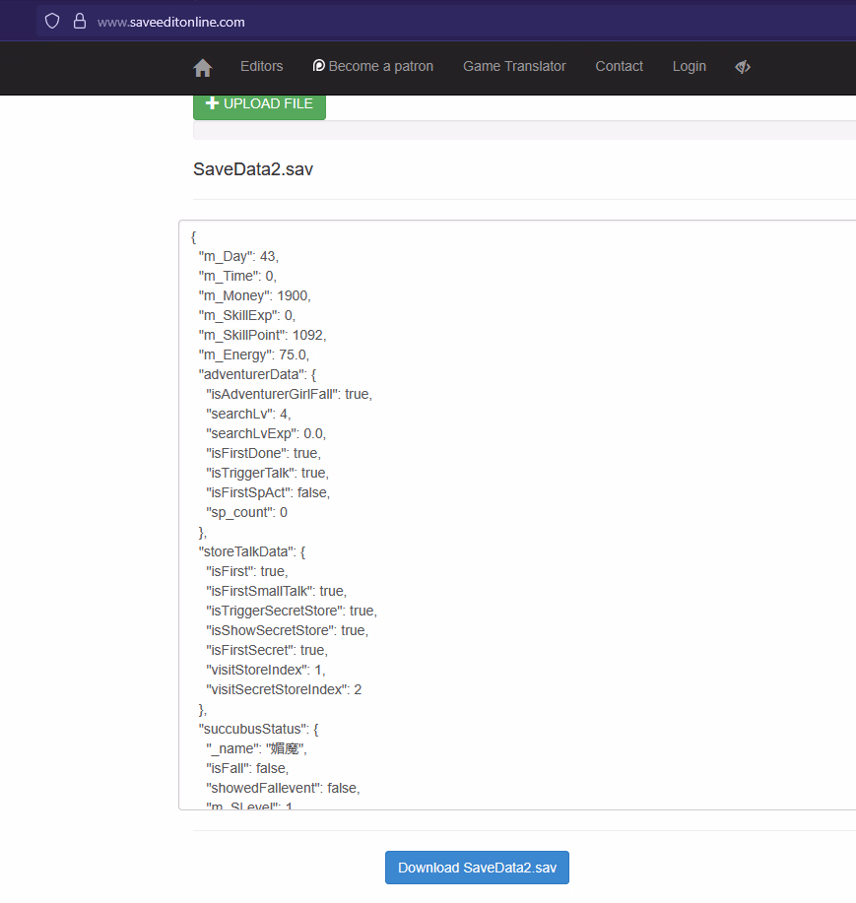Open the Editors menu
The height and width of the screenshot is (903, 856).
261,66
